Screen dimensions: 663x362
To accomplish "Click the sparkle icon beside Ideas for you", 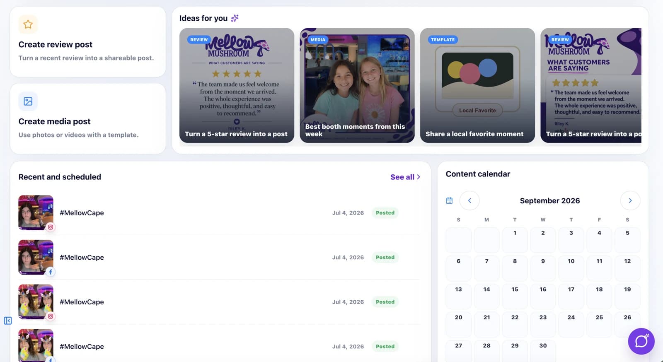I will [235, 18].
